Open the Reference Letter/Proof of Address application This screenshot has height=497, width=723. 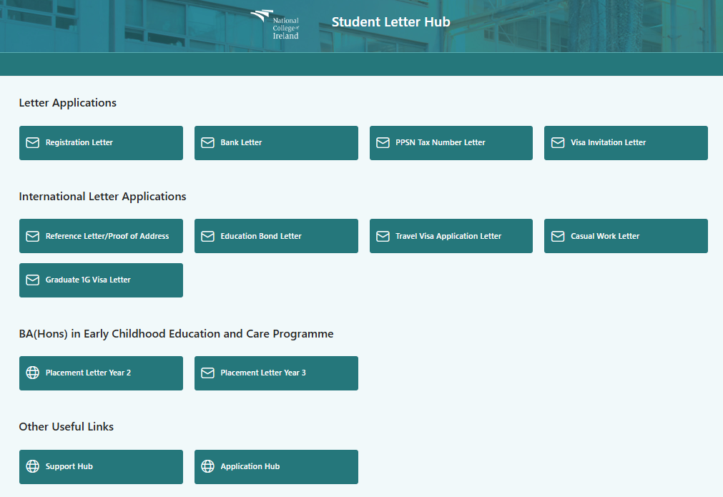(x=107, y=236)
